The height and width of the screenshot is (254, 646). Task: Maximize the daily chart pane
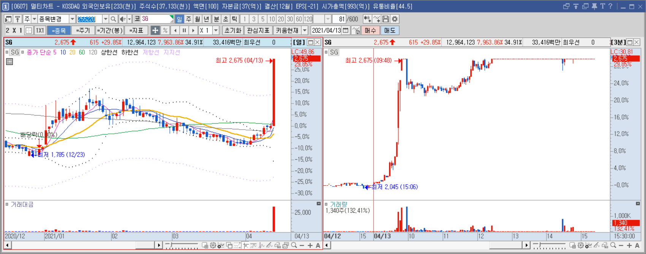(x=310, y=42)
